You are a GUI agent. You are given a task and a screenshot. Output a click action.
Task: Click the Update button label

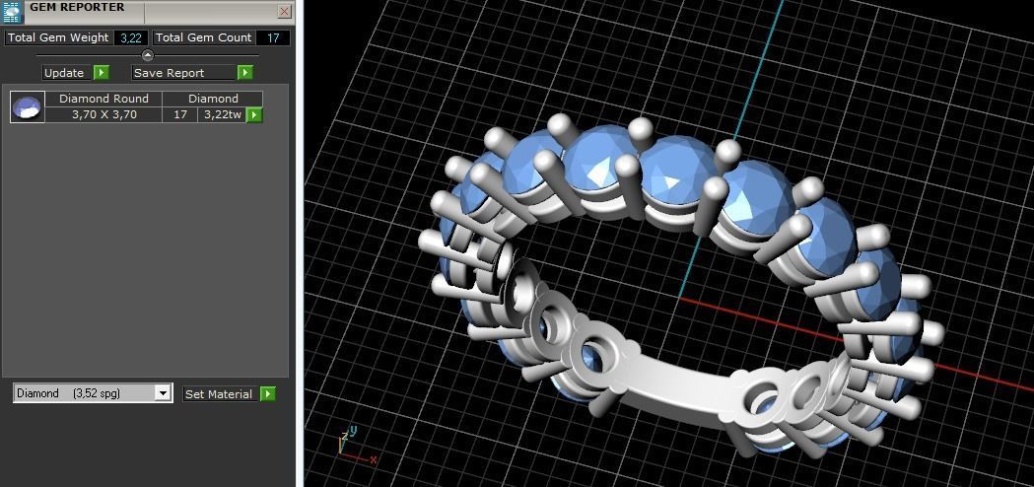coord(67,73)
